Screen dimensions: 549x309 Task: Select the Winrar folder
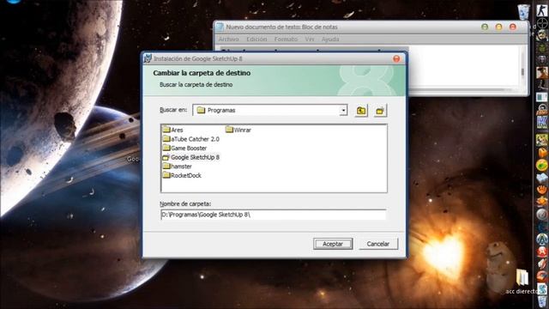pos(238,130)
